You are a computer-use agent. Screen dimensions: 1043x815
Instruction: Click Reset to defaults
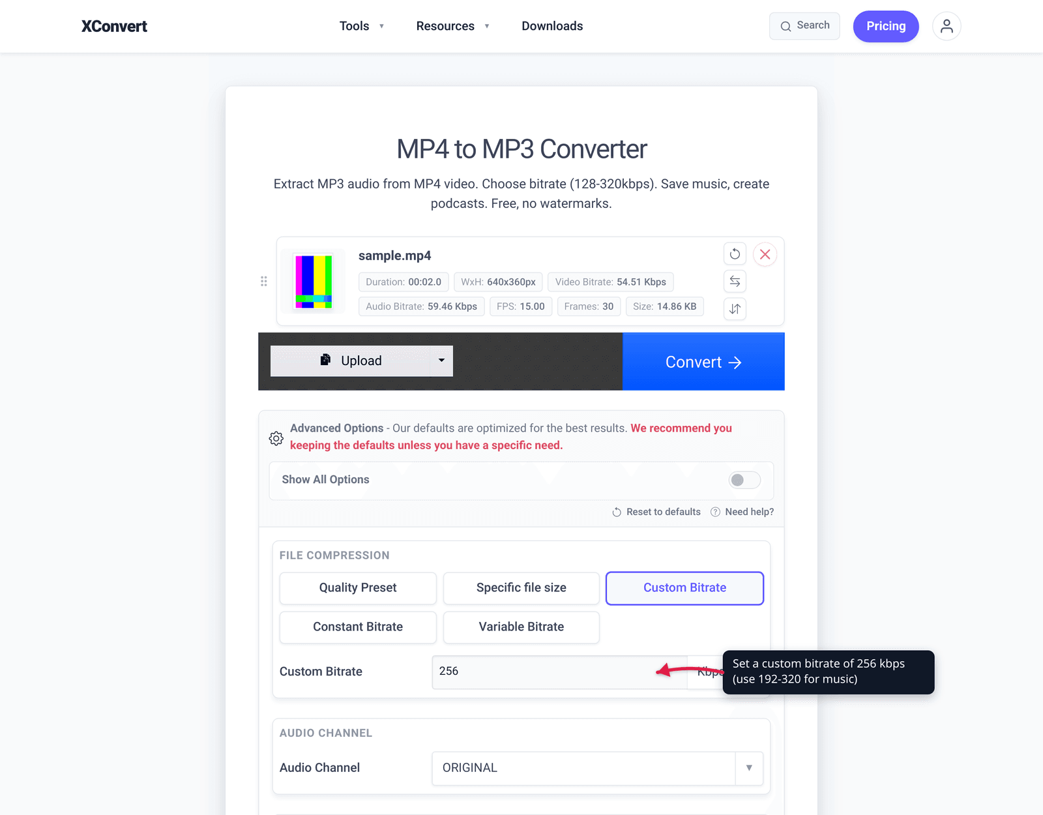tap(656, 512)
